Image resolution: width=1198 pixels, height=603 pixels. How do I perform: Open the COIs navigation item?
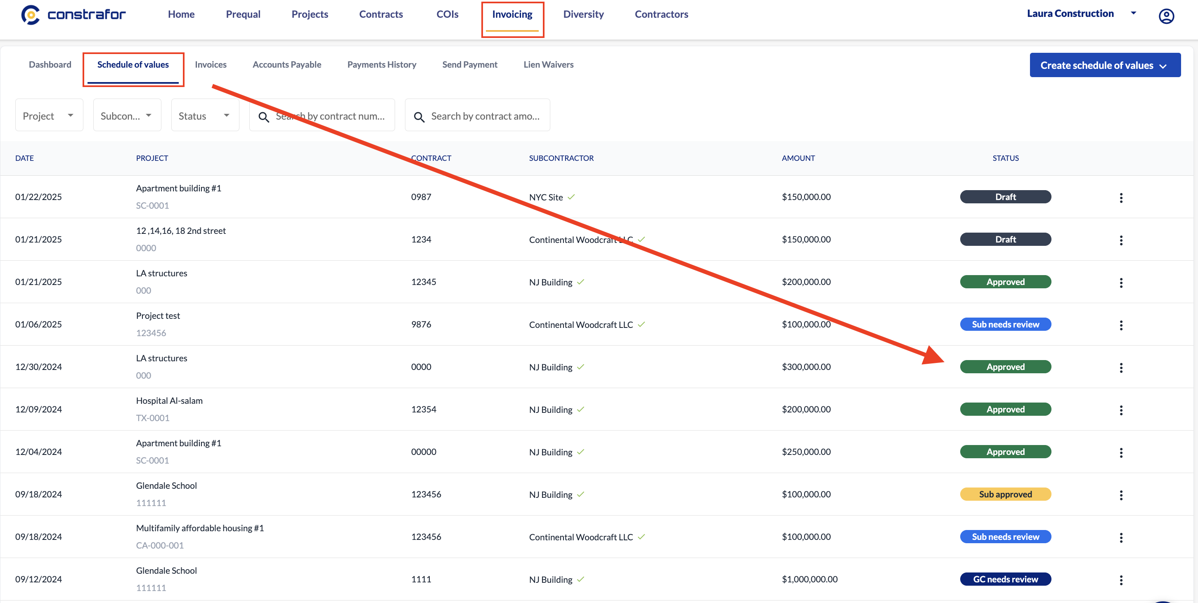click(447, 14)
